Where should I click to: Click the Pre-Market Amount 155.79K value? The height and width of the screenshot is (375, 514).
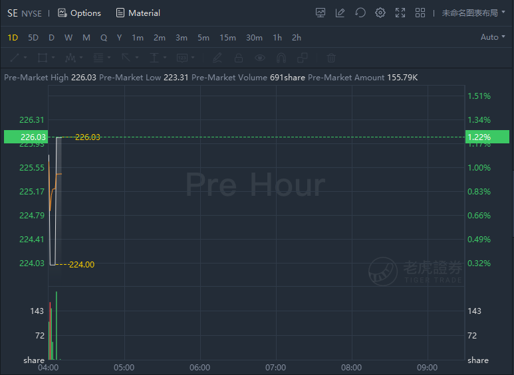[402, 78]
